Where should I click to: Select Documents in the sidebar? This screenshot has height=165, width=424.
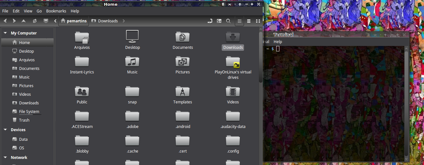coord(27,68)
